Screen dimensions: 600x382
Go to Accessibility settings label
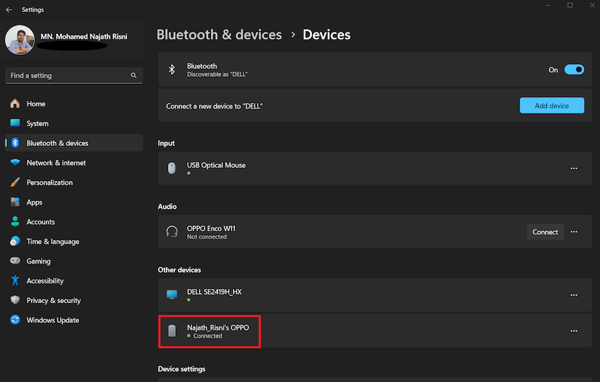[x=44, y=281]
